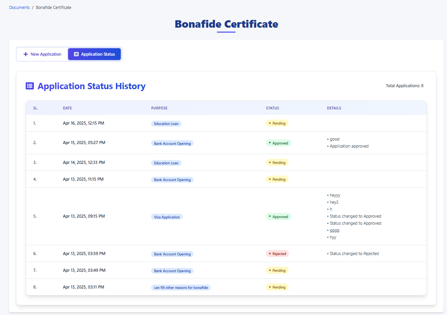Click the Bonafide Certificate breadcrumb text

(x=54, y=7)
